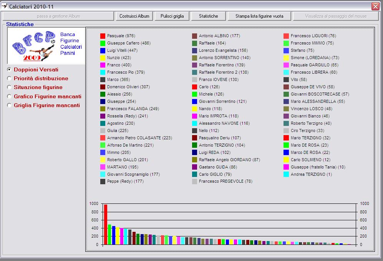383x261 pixels.
Task: Select the blue swatch beside Luigi Vitelli
Action: (103, 50)
